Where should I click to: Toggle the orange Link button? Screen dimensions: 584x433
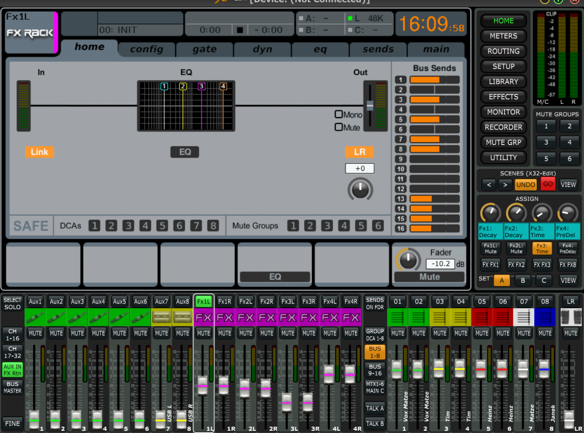tap(40, 152)
